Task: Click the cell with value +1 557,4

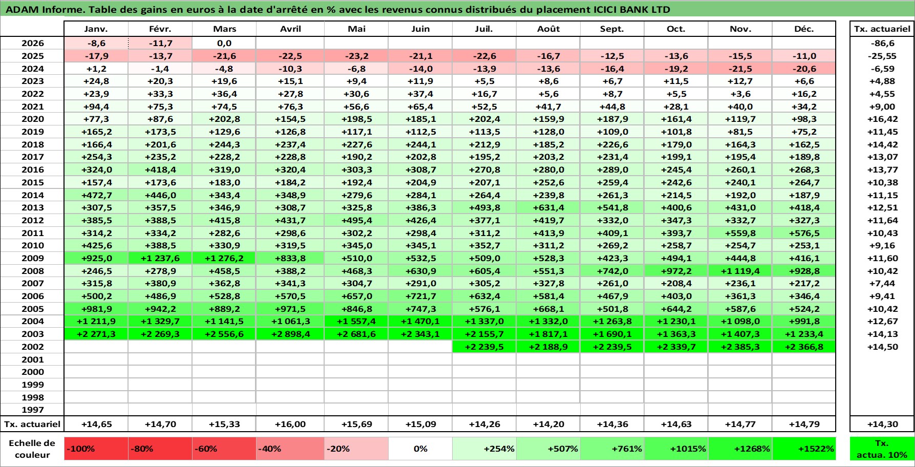Action: coord(356,321)
